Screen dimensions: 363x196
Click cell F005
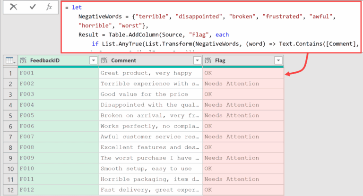coord(58,116)
